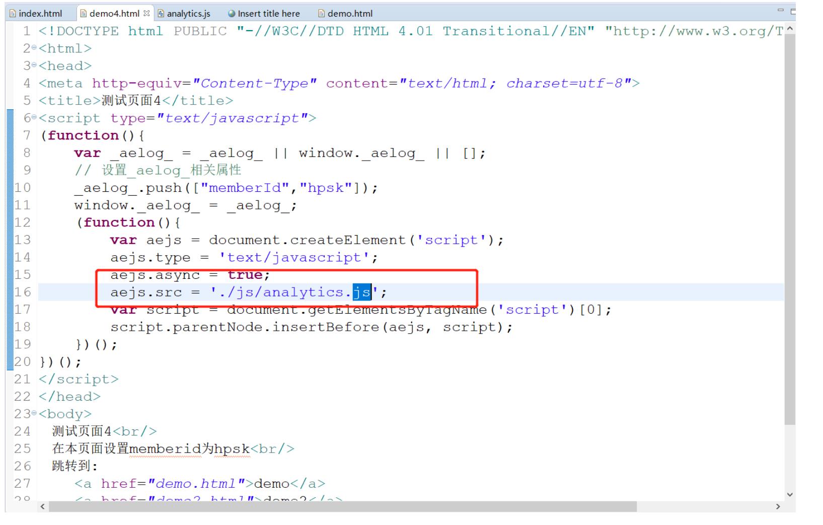Image resolution: width=823 pixels, height=525 pixels.
Task: Collapse the script tag fold on line 6
Action: click(x=34, y=118)
